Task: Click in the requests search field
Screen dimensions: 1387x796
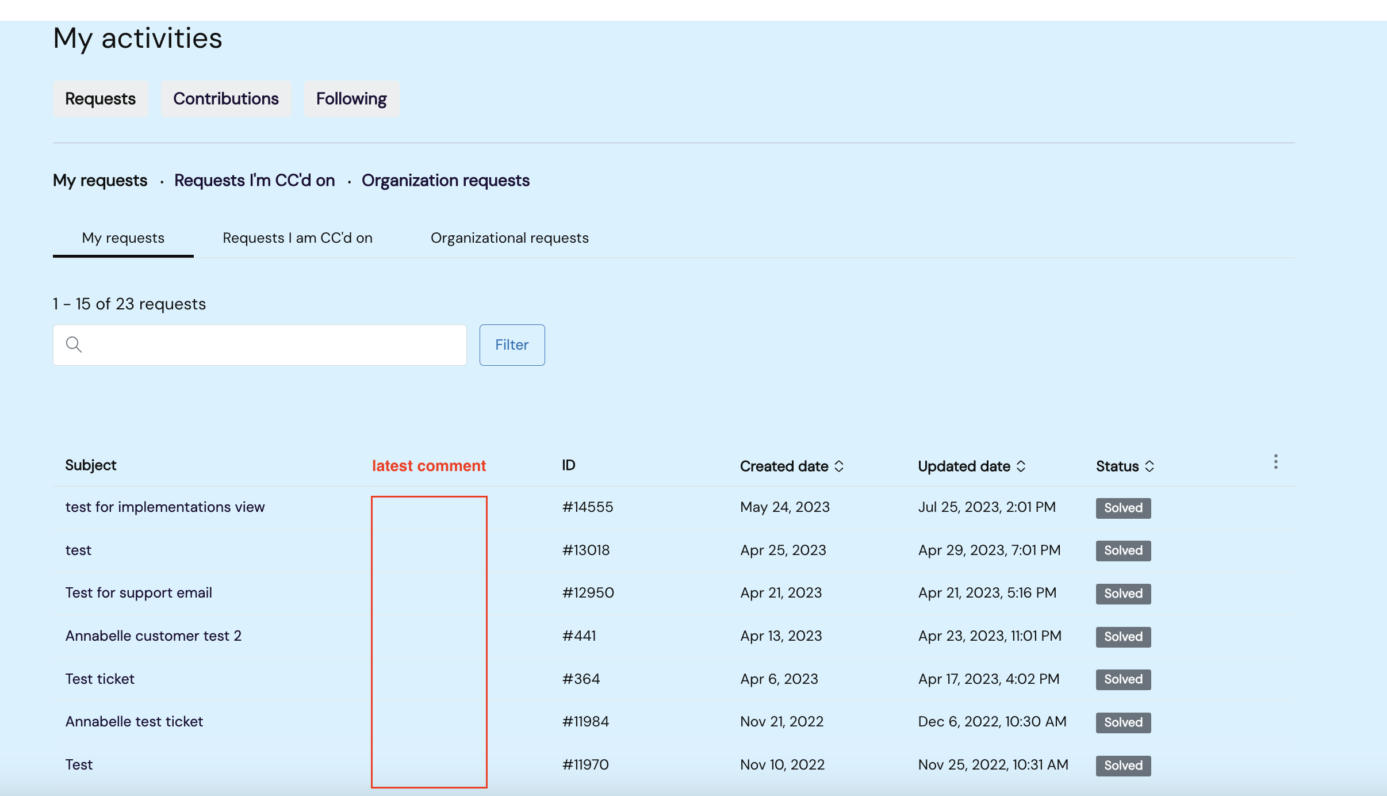Action: tap(270, 345)
